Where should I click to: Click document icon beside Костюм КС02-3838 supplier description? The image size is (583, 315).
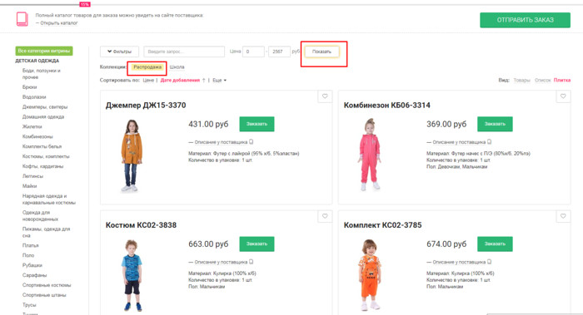[251, 262]
